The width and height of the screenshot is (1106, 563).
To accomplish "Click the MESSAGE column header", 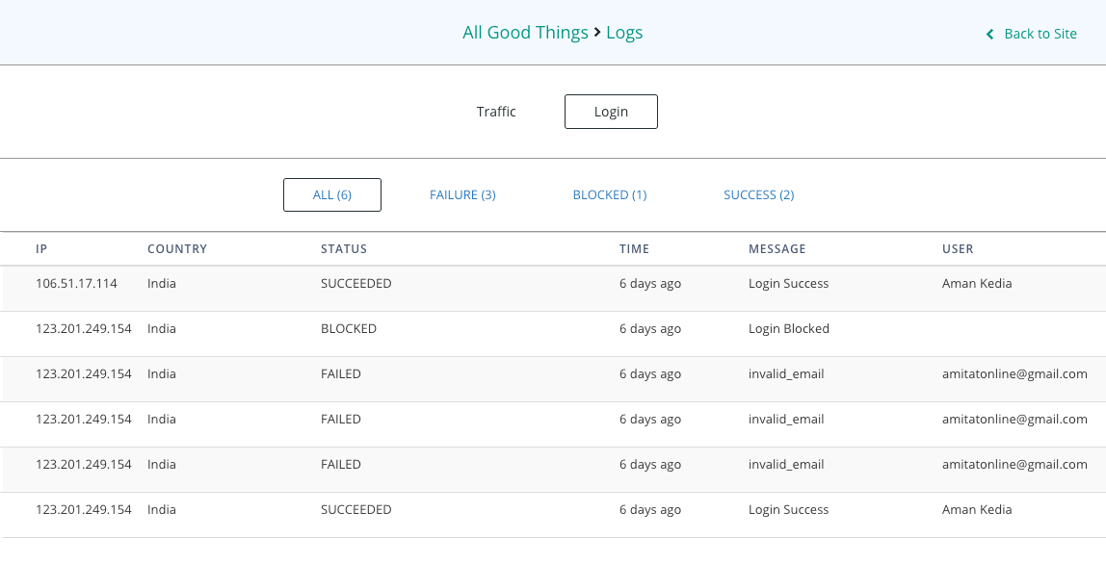I will point(777,248).
